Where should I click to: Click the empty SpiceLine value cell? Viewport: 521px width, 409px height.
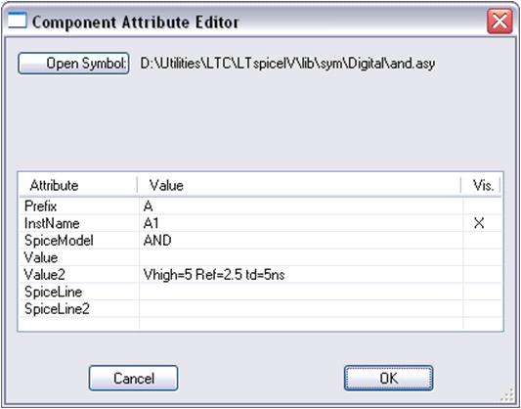coord(301,292)
